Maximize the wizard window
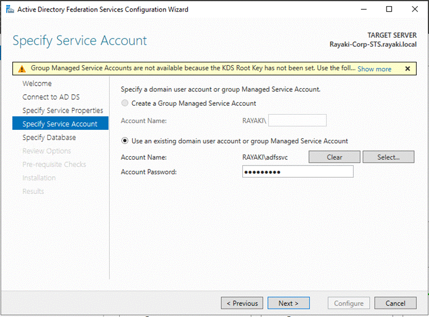 tap(389, 9)
